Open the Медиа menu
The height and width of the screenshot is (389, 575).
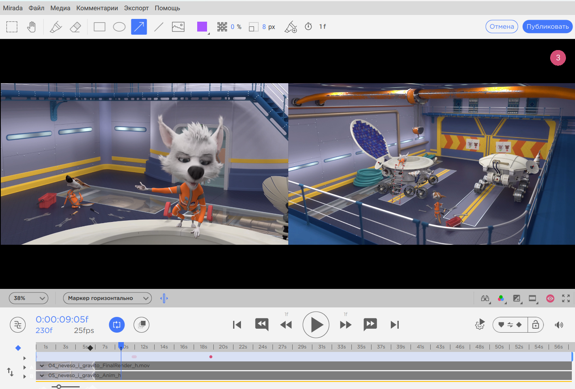(x=60, y=8)
